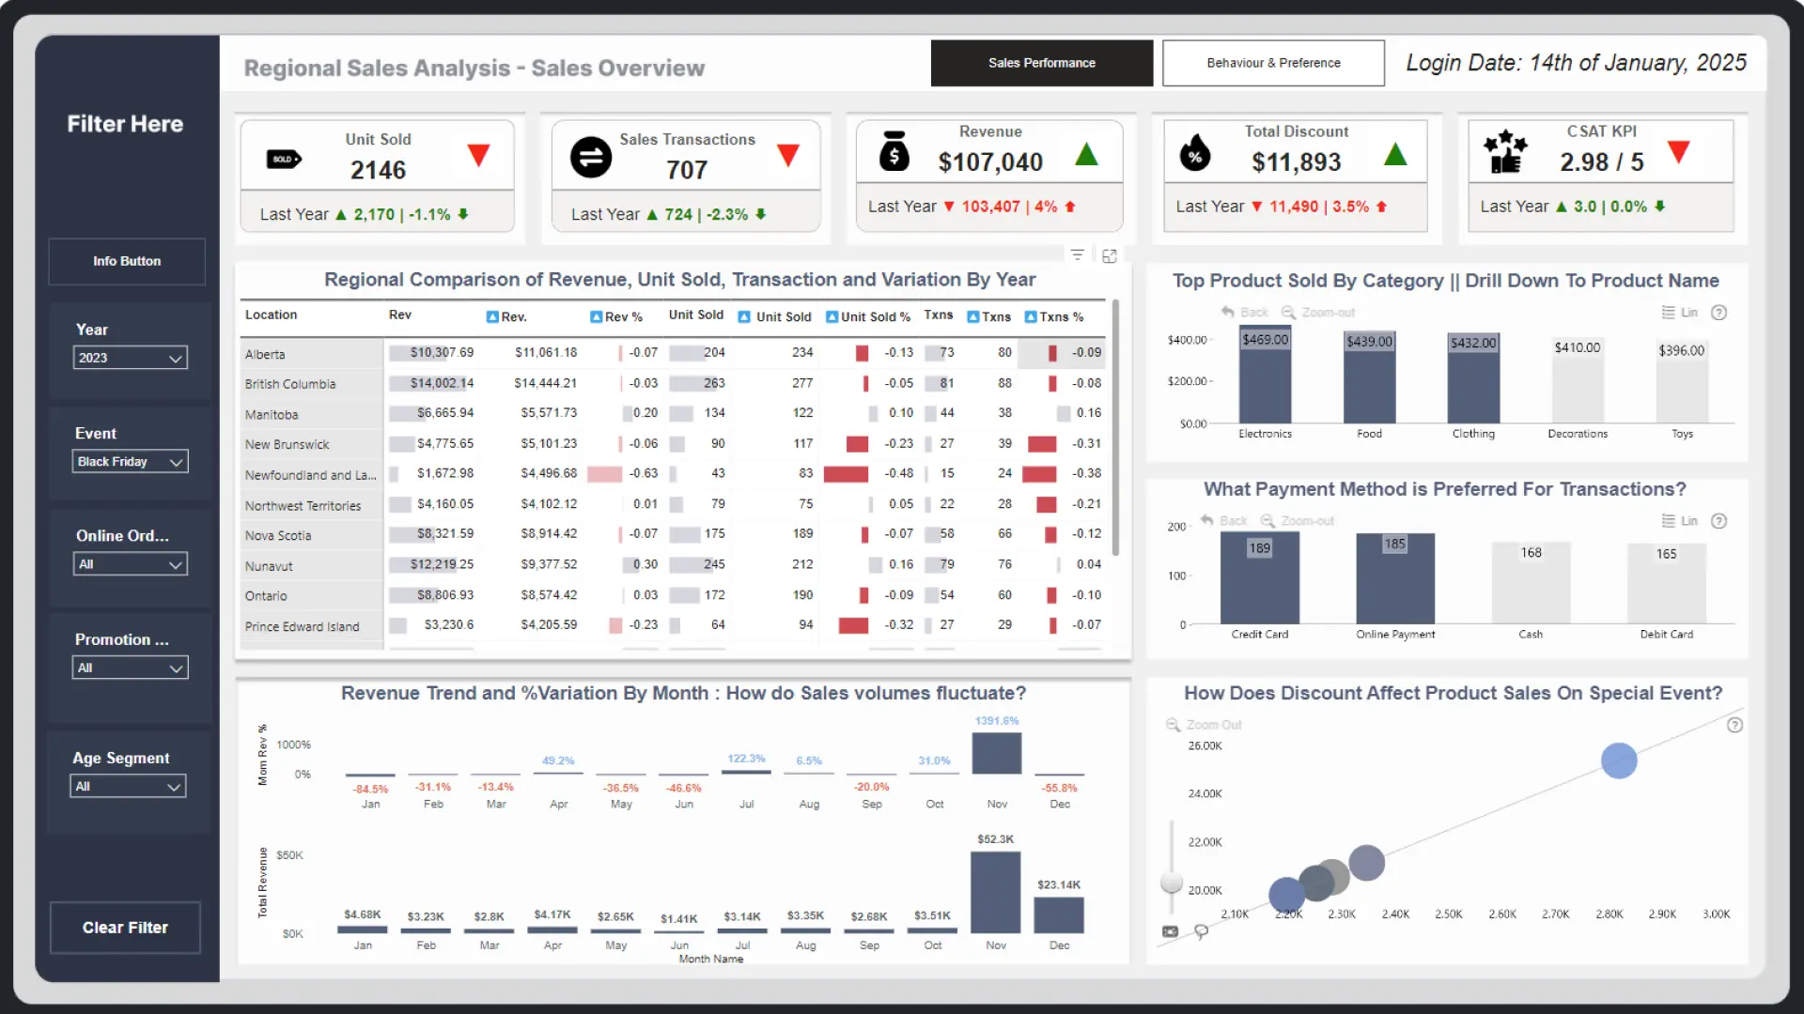
Task: Click the red down arrow on Sales Transactions card
Action: [788, 155]
